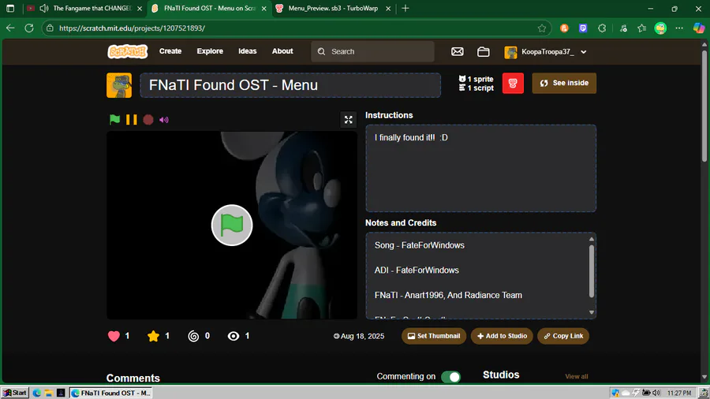Add this page to favorites star

tap(541, 28)
